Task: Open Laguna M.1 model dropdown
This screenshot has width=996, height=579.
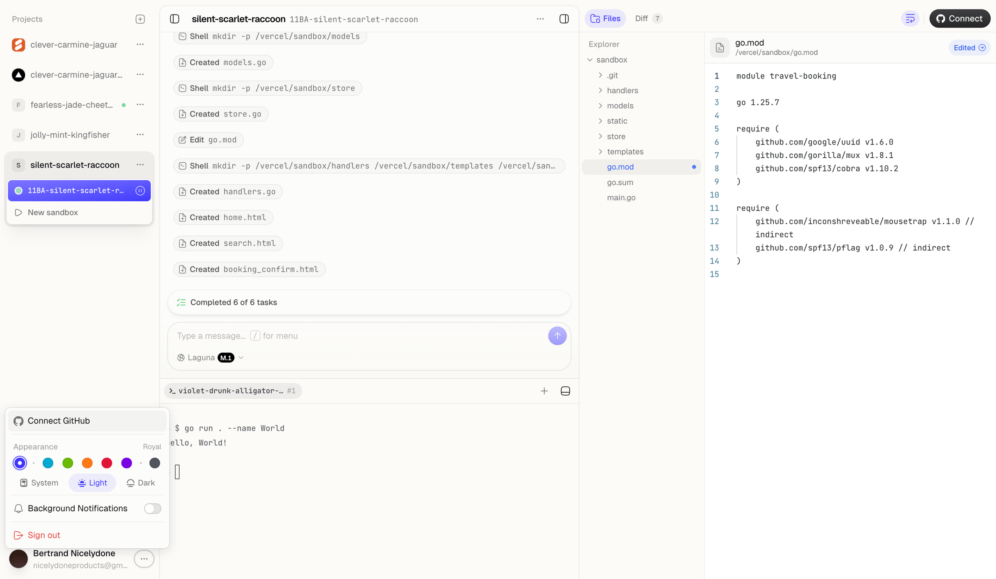Action: point(210,357)
